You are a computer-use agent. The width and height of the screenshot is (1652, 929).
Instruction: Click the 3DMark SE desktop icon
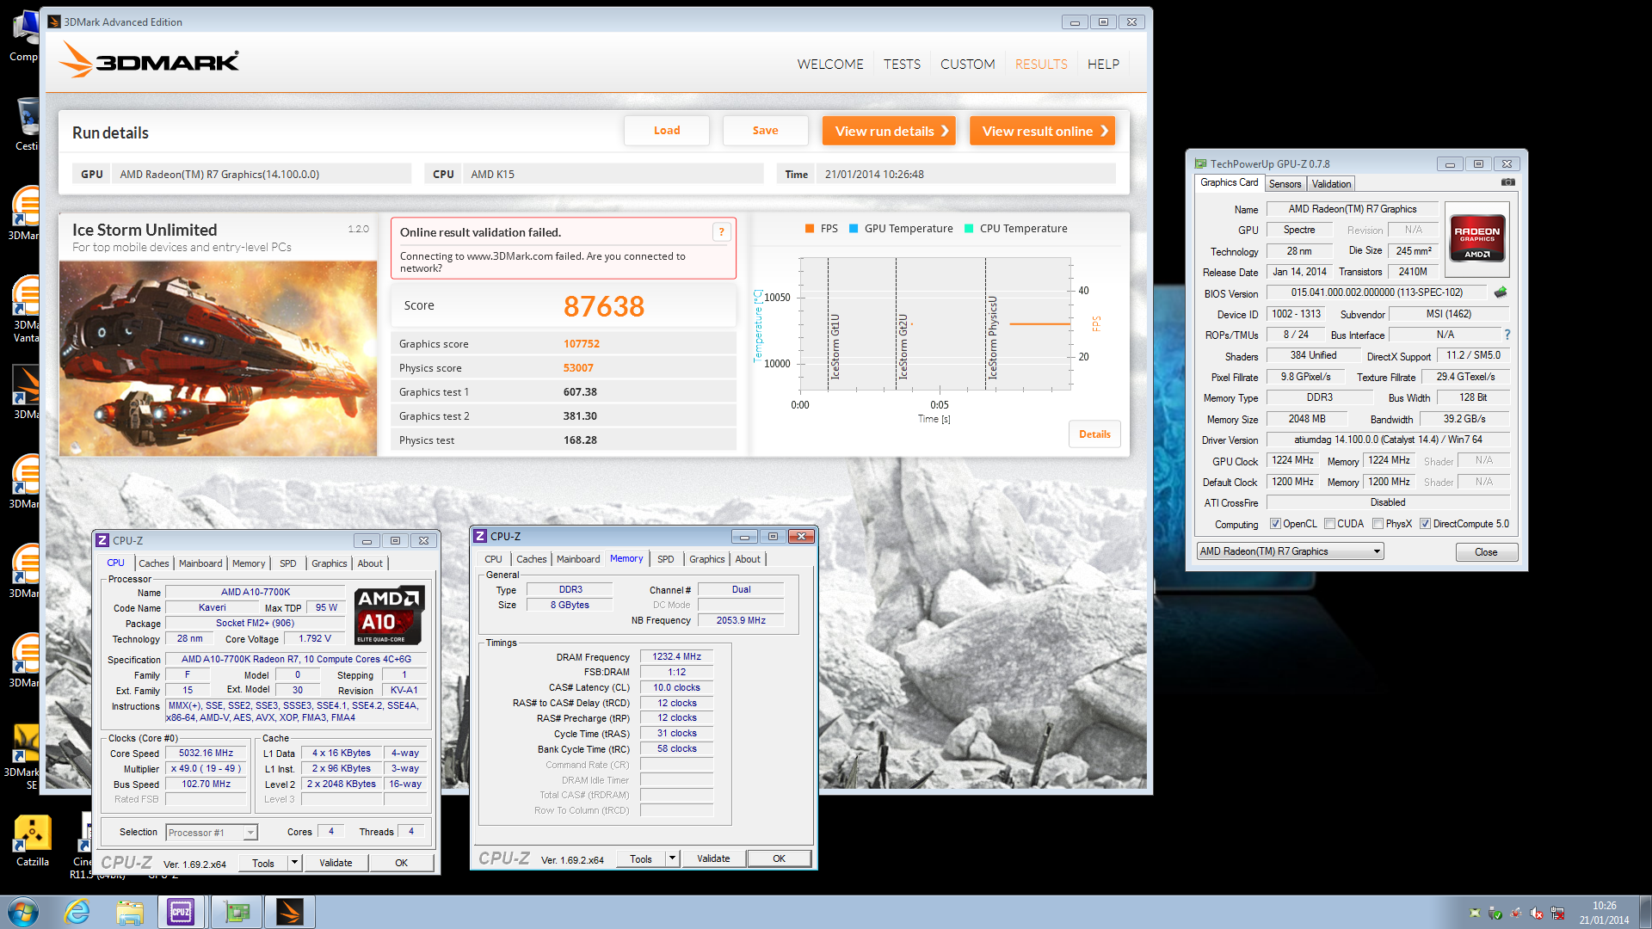tap(24, 756)
